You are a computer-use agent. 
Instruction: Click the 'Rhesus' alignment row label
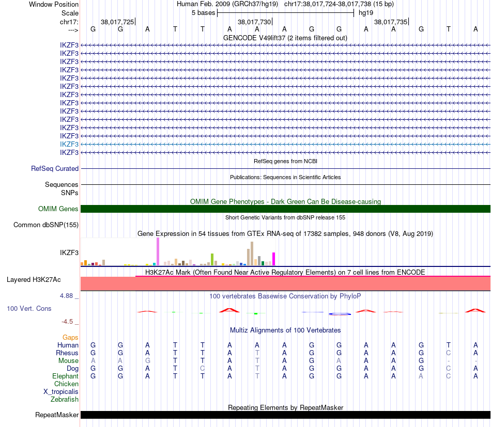click(67, 353)
